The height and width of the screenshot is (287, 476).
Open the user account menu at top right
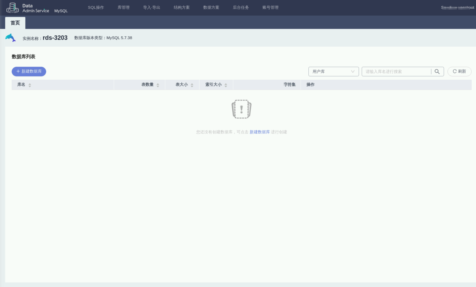point(457,7)
